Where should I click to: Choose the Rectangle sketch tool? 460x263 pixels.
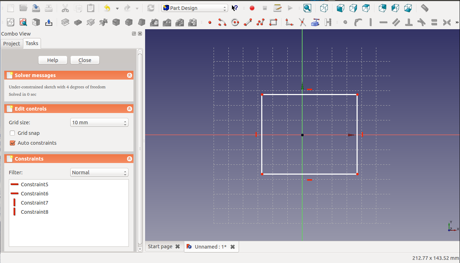[x=273, y=23]
